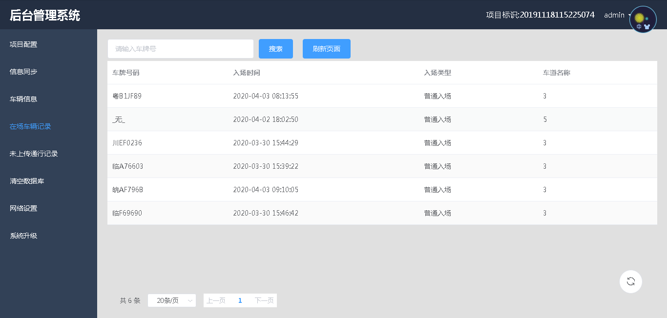This screenshot has width=667, height=318.
Task: Open 清空数据库 in the sidebar
Action: (x=27, y=181)
